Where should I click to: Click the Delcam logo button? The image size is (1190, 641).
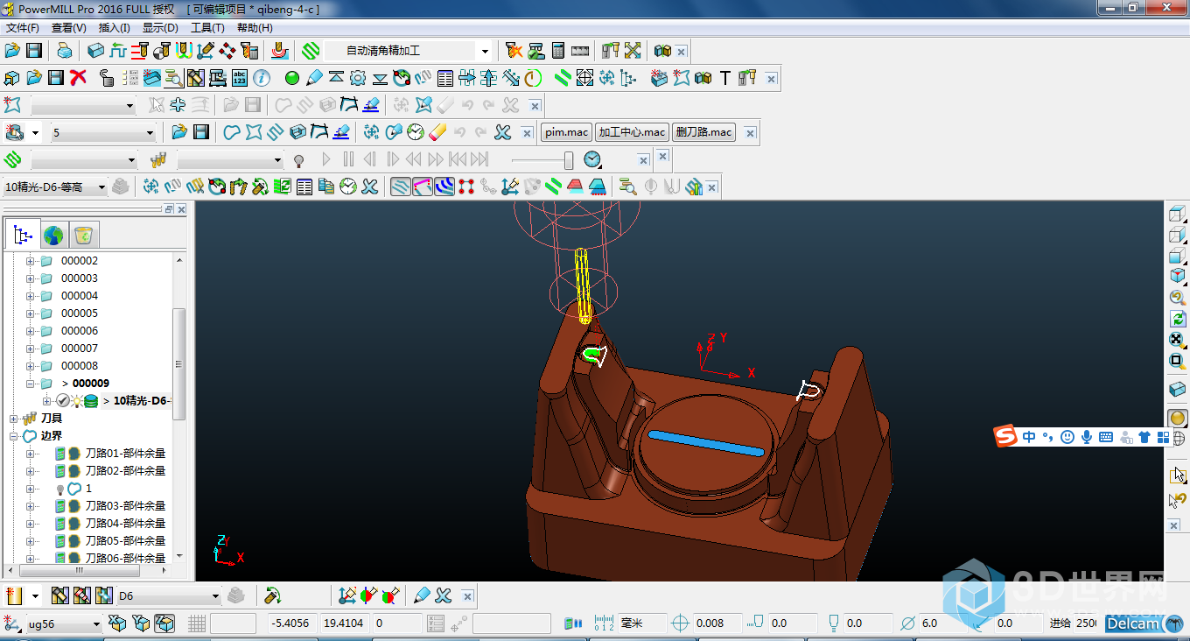(1144, 623)
